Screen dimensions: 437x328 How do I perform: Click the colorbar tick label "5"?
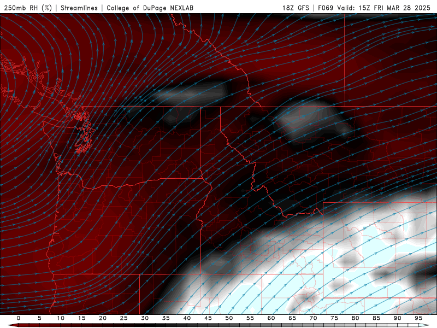pos(39,318)
